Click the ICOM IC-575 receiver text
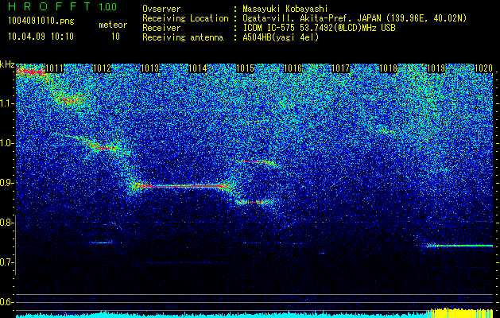Image resolution: width=500 pixels, height=318 pixels. 320,28
